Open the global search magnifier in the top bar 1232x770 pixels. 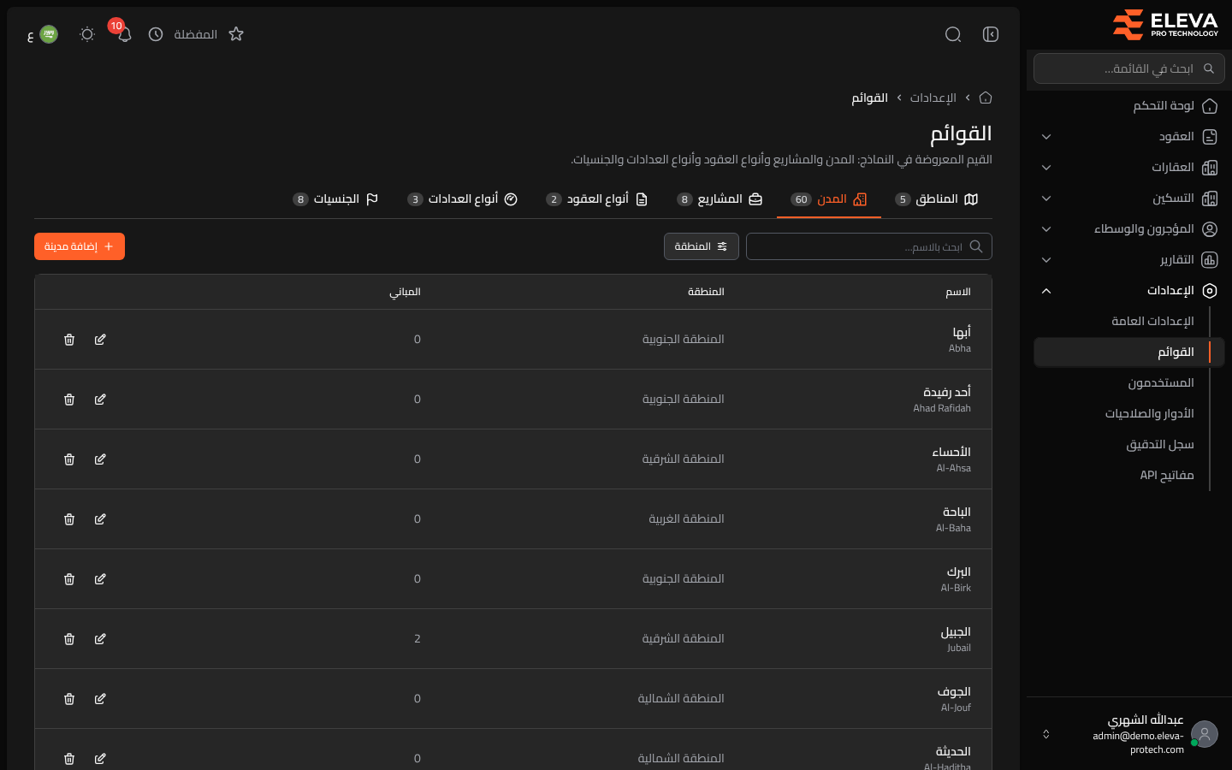tap(953, 34)
